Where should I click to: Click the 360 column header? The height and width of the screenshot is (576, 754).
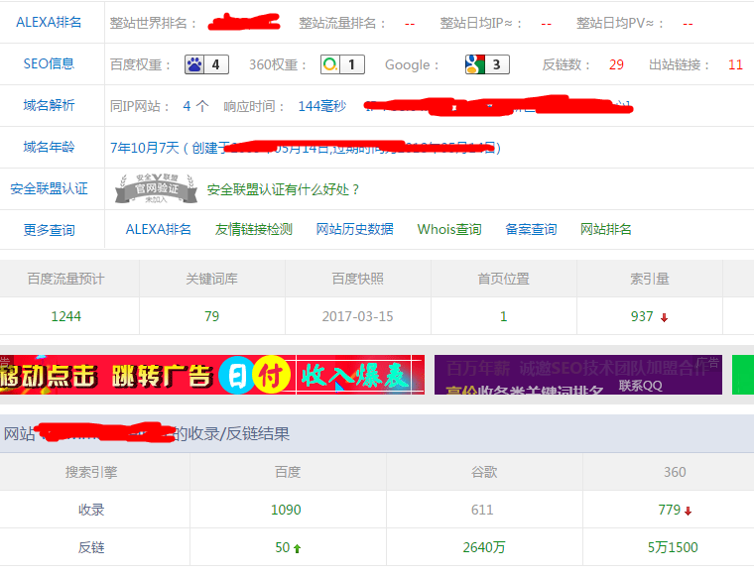tap(676, 472)
